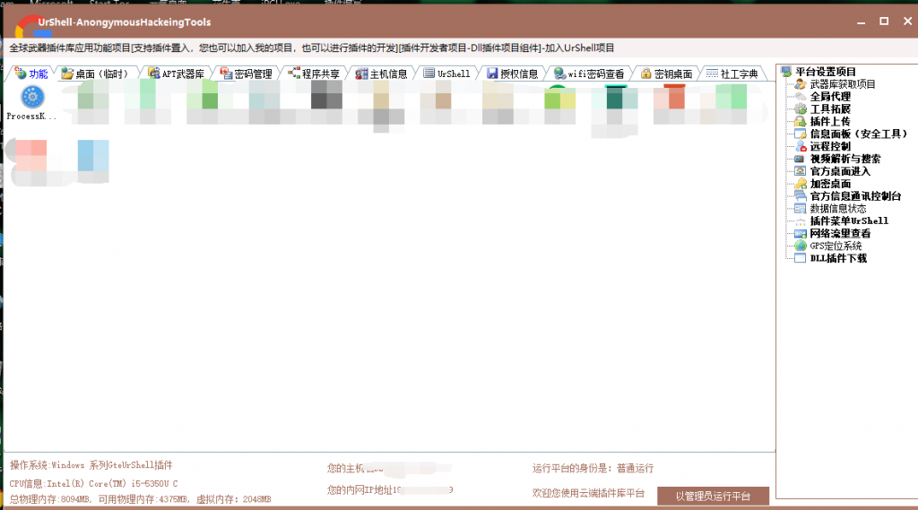
Task: Open the 密码管理 tab
Action: click(247, 73)
